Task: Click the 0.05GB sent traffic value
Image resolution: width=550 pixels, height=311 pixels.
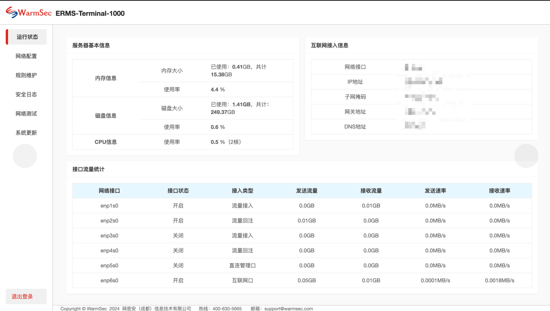Action: coord(307,280)
